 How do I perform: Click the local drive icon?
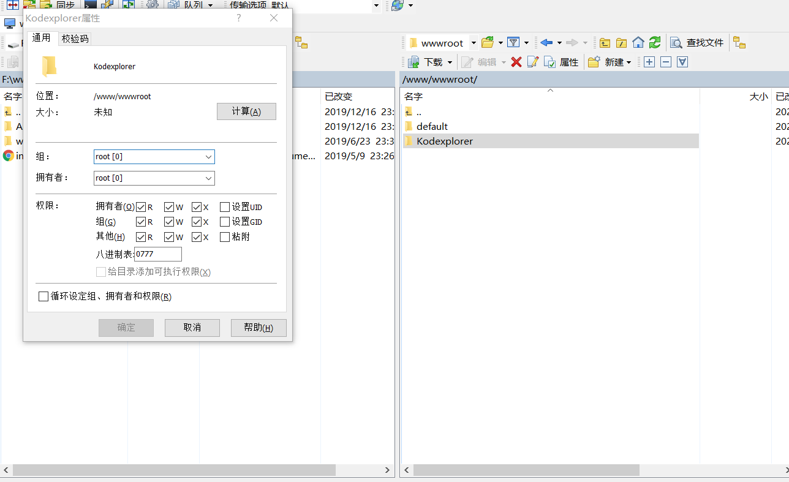coord(13,43)
